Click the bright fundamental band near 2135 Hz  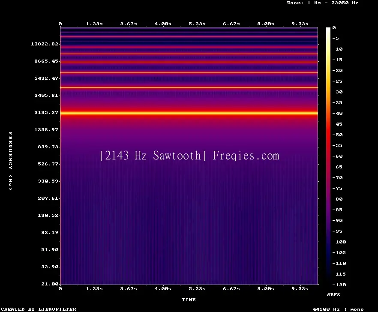coord(189,113)
